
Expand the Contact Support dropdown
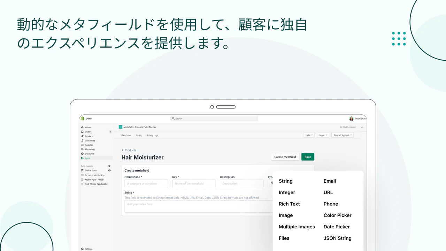tap(343, 135)
